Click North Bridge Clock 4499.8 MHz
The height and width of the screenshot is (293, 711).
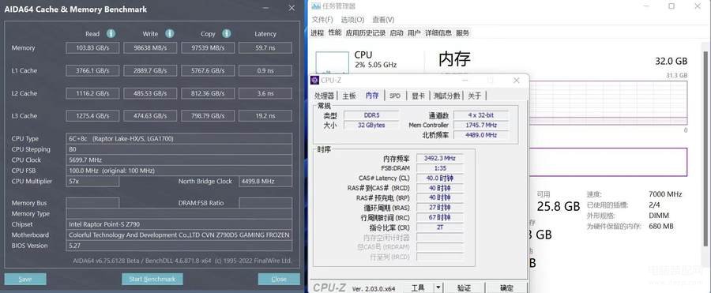(x=265, y=182)
